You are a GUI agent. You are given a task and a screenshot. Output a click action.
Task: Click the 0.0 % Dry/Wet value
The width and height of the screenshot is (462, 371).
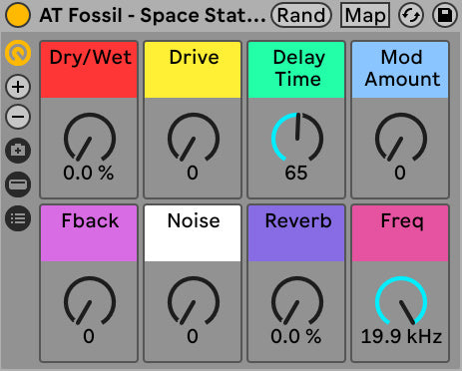click(x=89, y=173)
